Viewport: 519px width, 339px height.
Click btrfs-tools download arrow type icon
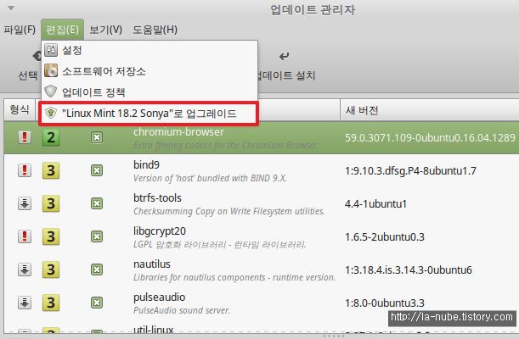[25, 203]
